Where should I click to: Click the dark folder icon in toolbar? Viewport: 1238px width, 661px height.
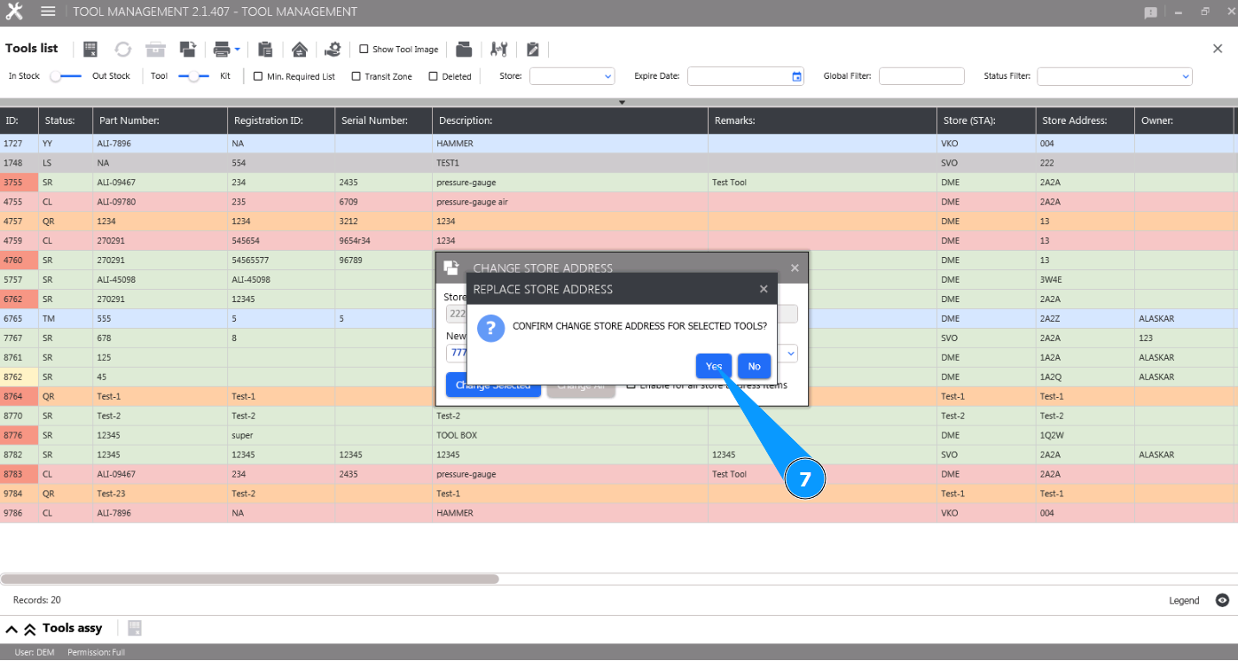(x=464, y=49)
